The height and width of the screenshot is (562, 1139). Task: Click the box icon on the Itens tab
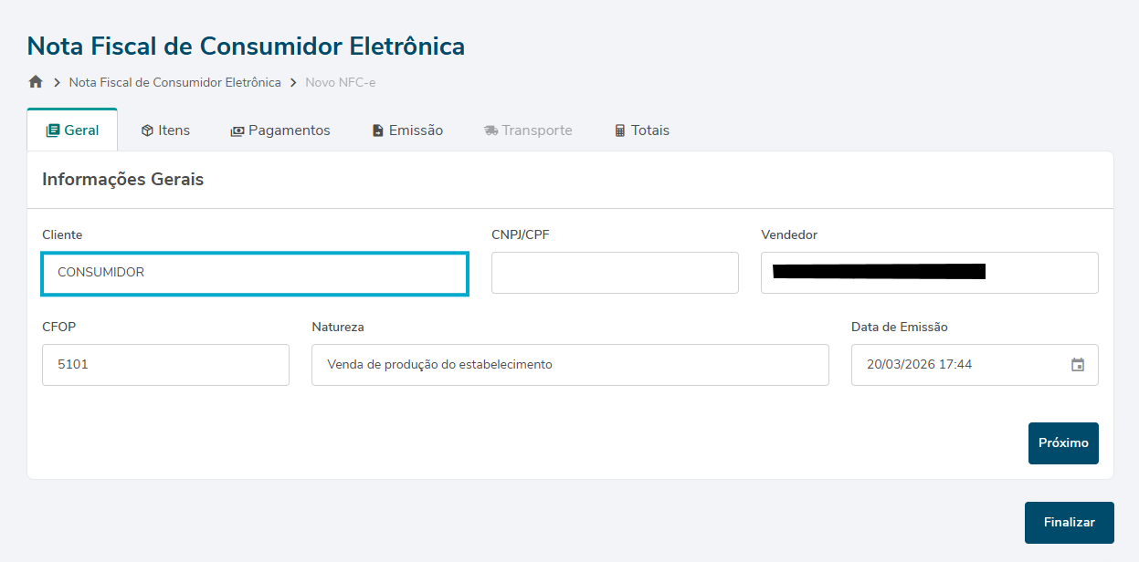point(147,130)
